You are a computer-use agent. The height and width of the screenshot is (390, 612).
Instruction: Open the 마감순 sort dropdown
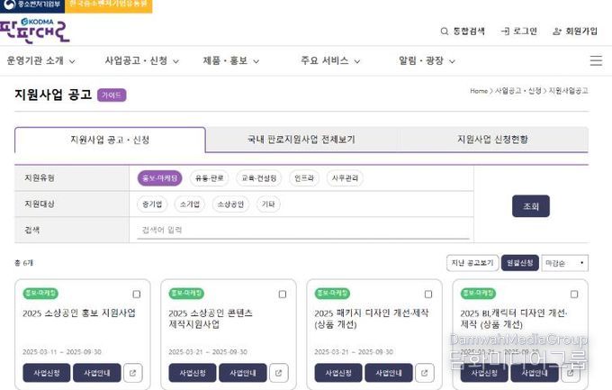pyautogui.click(x=565, y=263)
